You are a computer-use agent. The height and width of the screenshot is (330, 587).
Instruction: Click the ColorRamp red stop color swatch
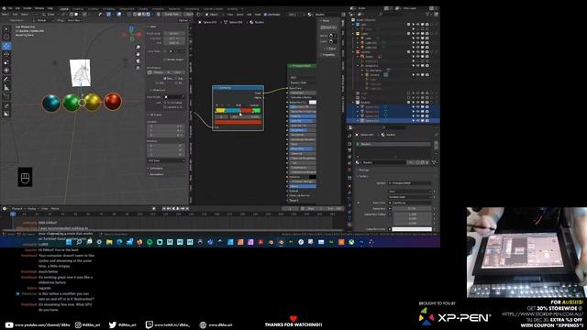click(x=238, y=122)
